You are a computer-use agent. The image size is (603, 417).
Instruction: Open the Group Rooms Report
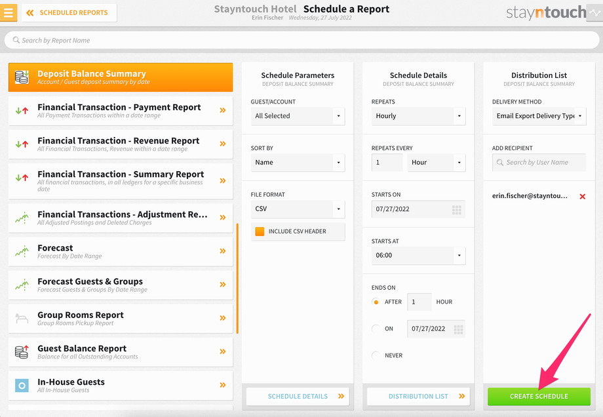point(121,318)
